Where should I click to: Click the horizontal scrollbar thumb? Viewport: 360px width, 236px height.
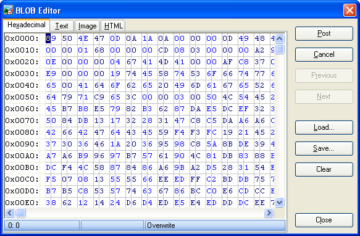[20, 213]
